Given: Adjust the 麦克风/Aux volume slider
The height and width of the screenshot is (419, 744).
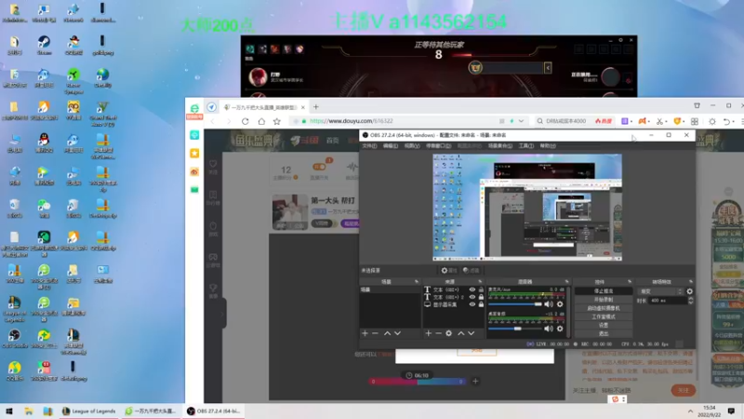Looking at the screenshot, I should [515, 304].
